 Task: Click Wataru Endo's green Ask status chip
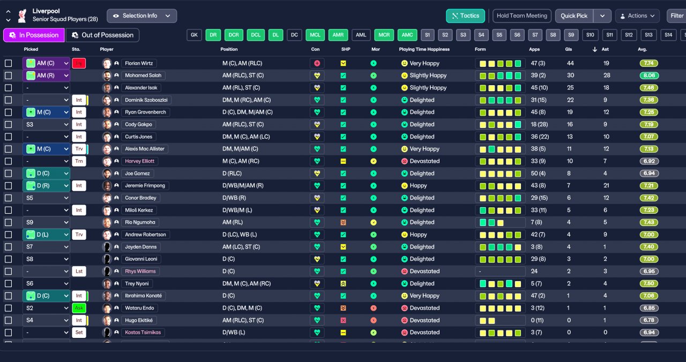point(79,308)
